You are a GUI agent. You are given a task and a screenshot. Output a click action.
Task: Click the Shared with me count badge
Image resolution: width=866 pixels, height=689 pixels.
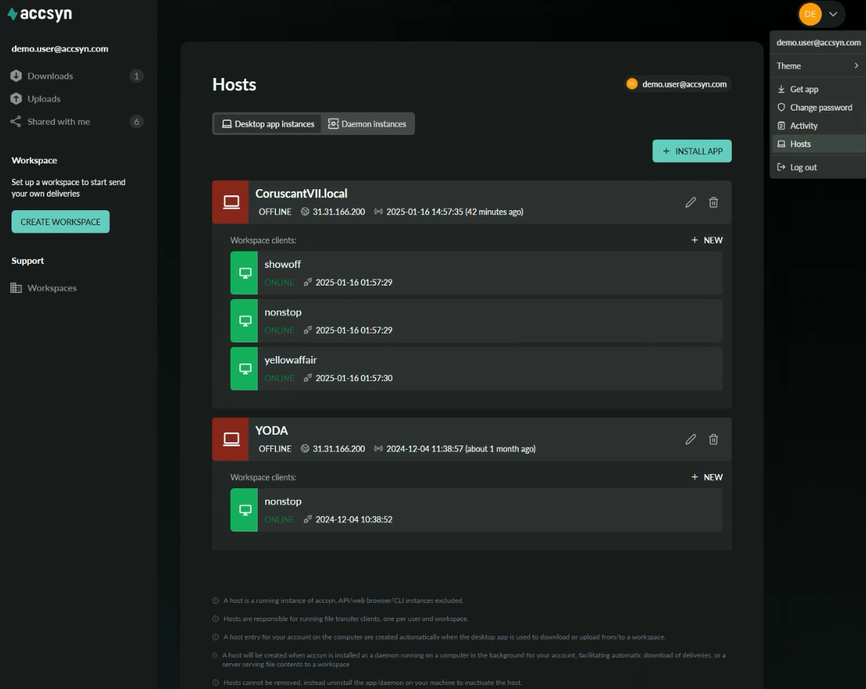136,122
